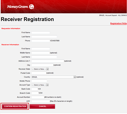Select the Address Line 1 field
The width and height of the screenshot is (127, 114).
pyautogui.click(x=48, y=61)
